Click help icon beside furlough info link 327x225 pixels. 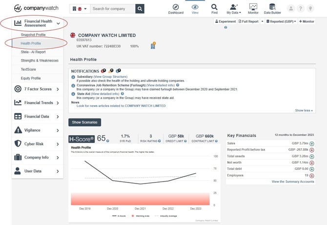click(x=178, y=85)
